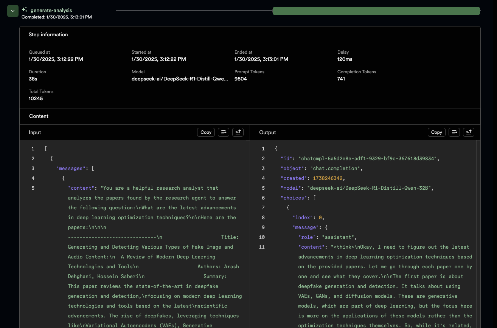The height and width of the screenshot is (328, 497).
Task: Collapse the generate-analysis step chevron
Action: [12, 11]
